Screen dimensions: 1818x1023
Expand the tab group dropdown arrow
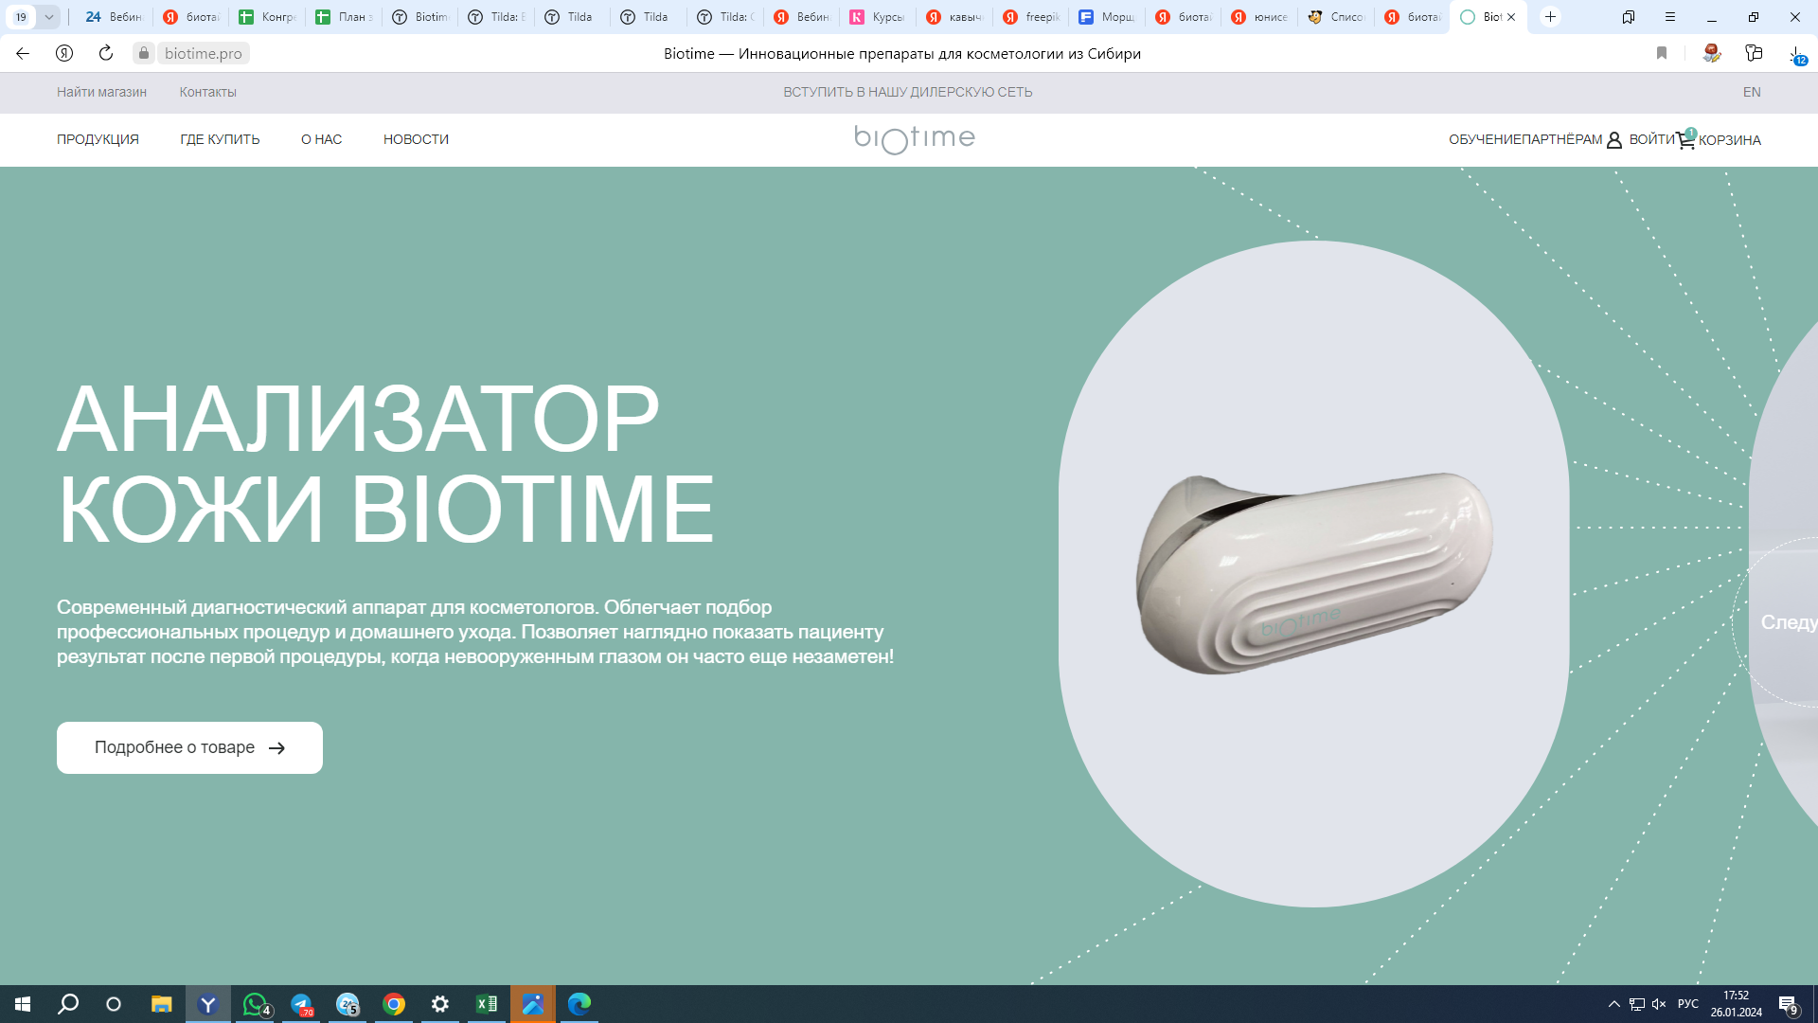click(x=48, y=17)
